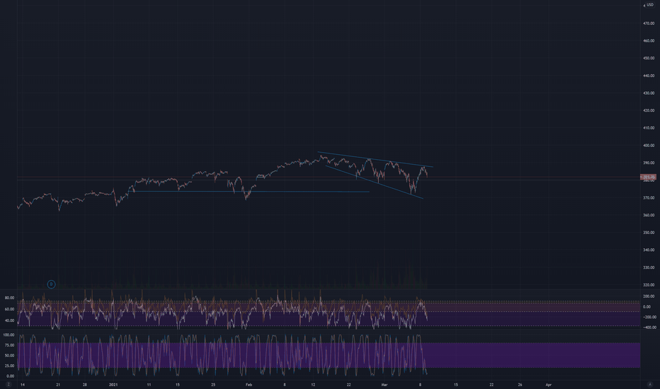Click the 'Apr' date label on time axis
The image size is (660, 389).
[548, 384]
